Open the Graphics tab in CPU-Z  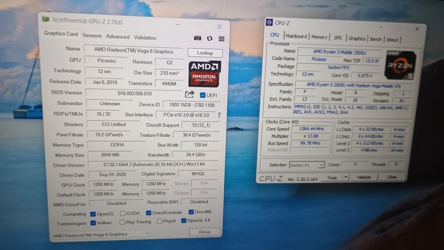point(357,39)
